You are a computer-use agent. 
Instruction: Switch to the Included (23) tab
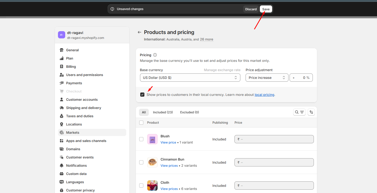coord(163,112)
